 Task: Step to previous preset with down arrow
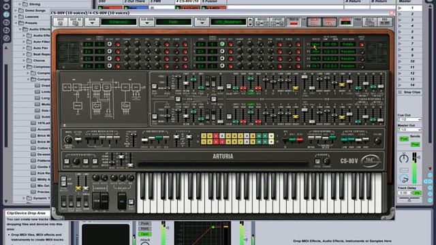point(250,24)
